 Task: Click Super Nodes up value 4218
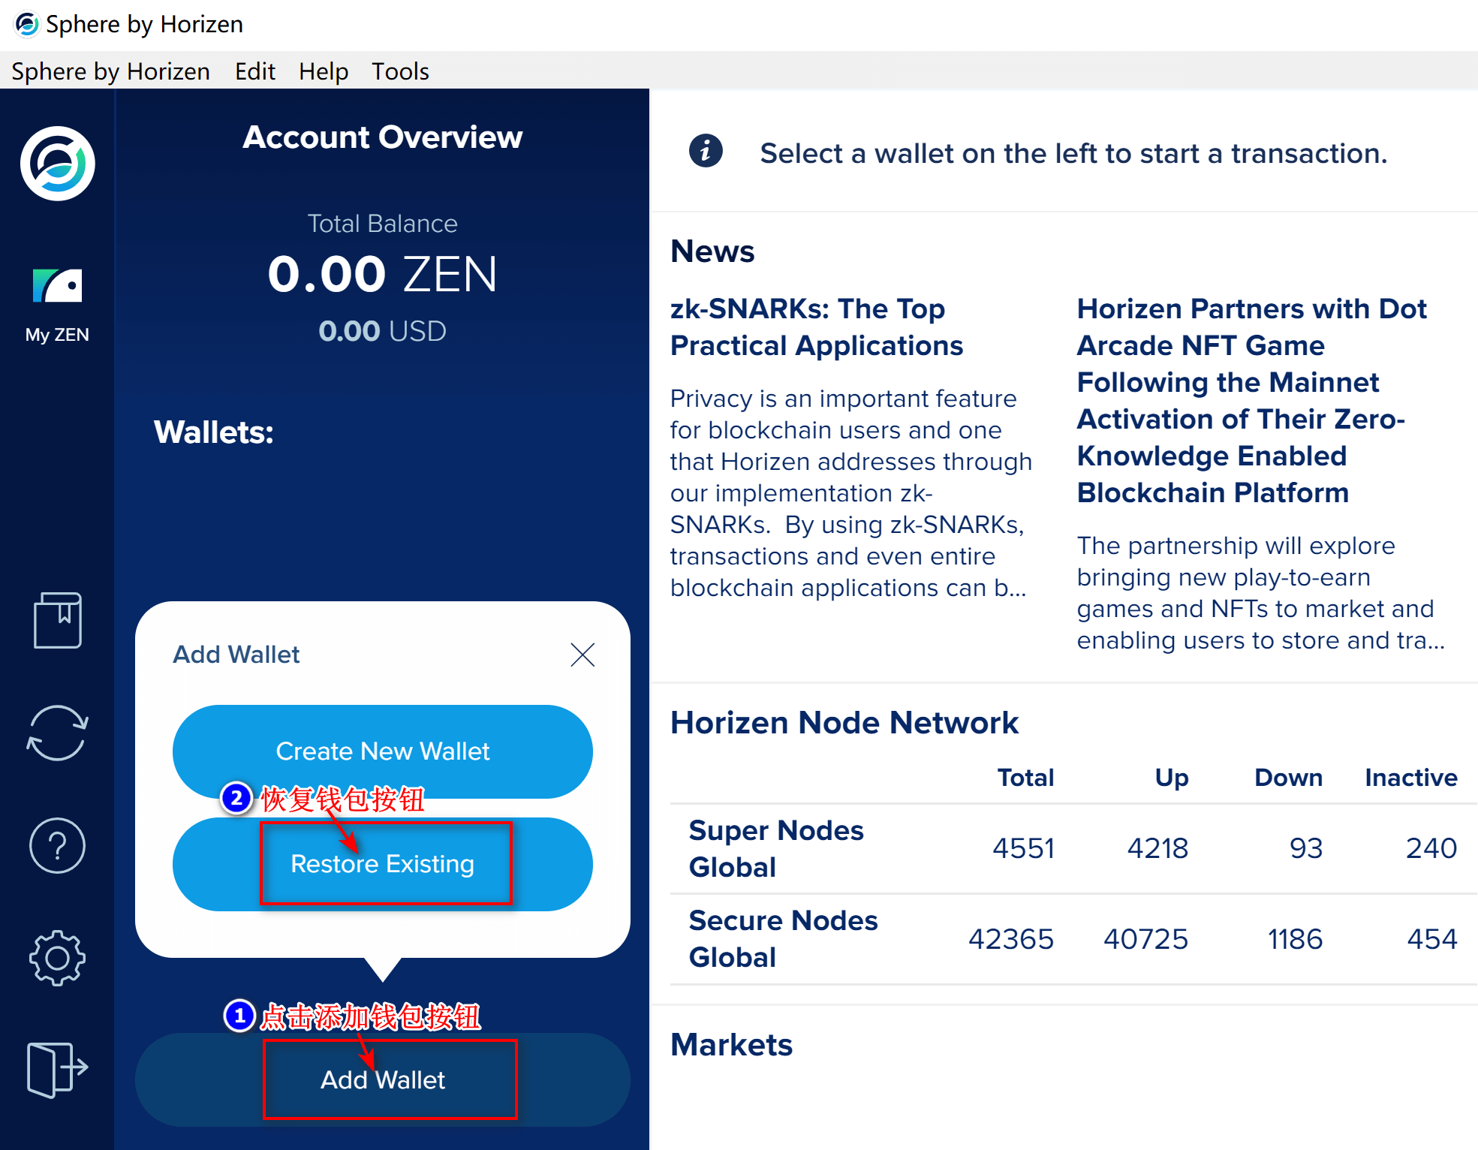tap(1157, 849)
